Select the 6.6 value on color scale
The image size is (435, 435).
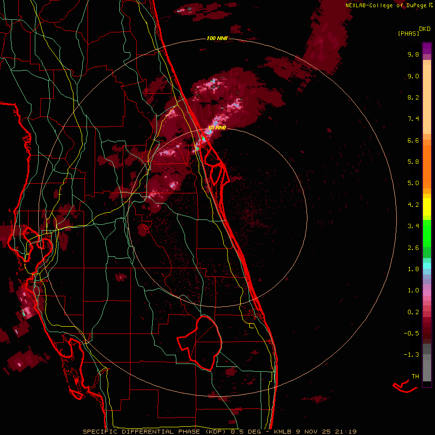413,140
